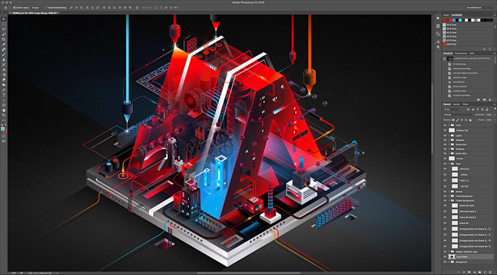The image size is (497, 275).
Task: Select the Magic Wand tool
Action: (4, 34)
